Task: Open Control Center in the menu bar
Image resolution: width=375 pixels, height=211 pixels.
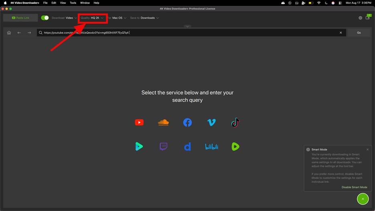Action: click(340, 3)
